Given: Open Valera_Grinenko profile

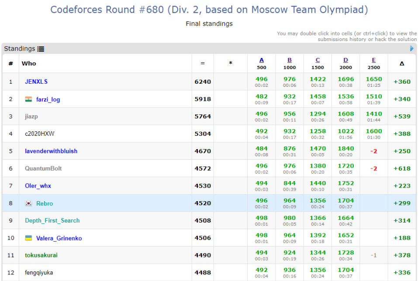Looking at the screenshot, I should [59, 238].
